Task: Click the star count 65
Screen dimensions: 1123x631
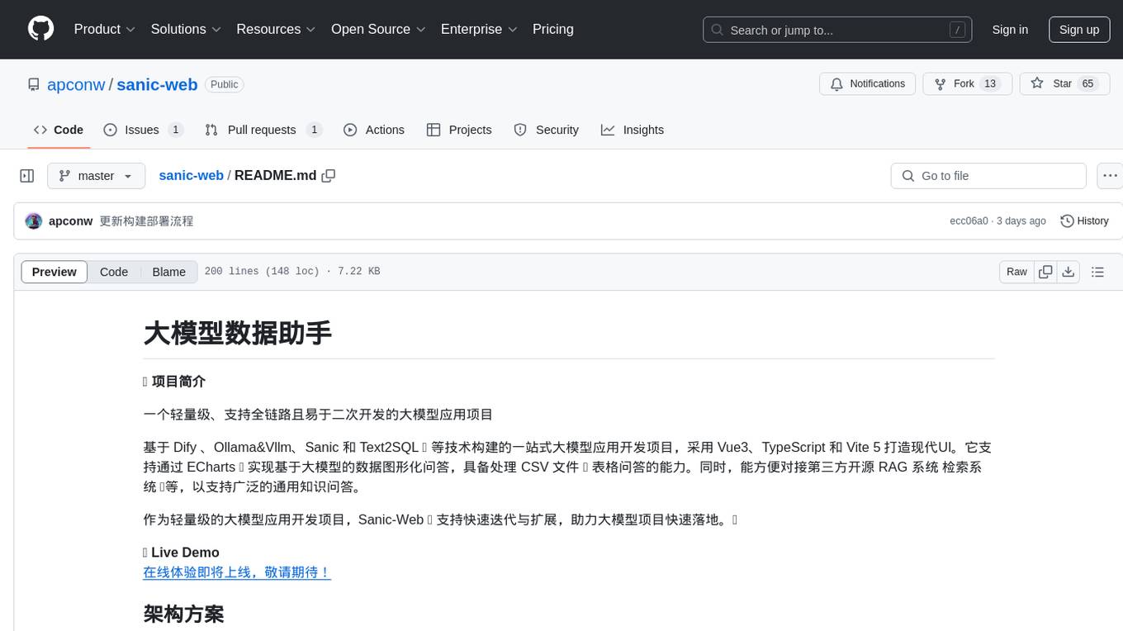Action: coord(1087,84)
